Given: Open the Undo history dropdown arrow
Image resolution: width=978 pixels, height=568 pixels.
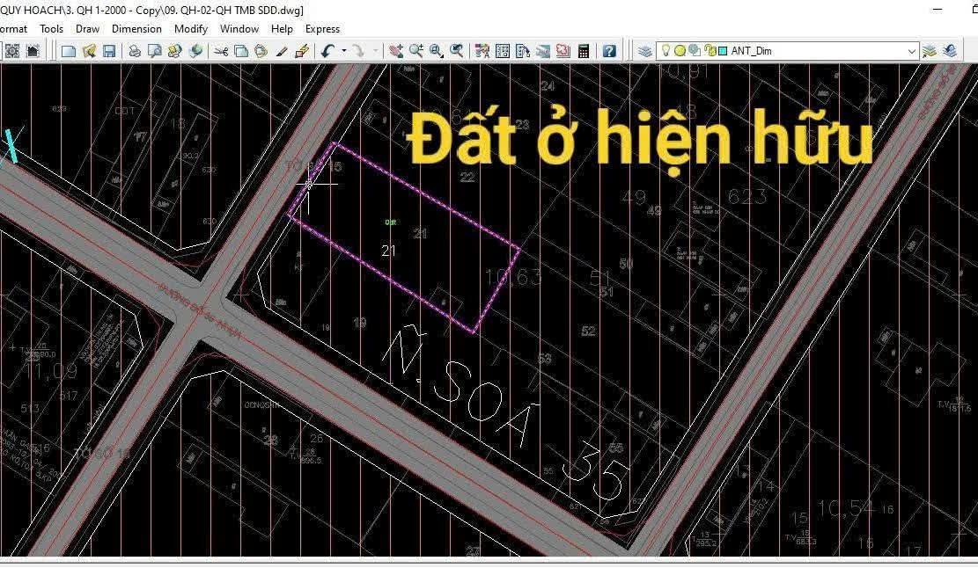Looking at the screenshot, I should tap(342, 51).
